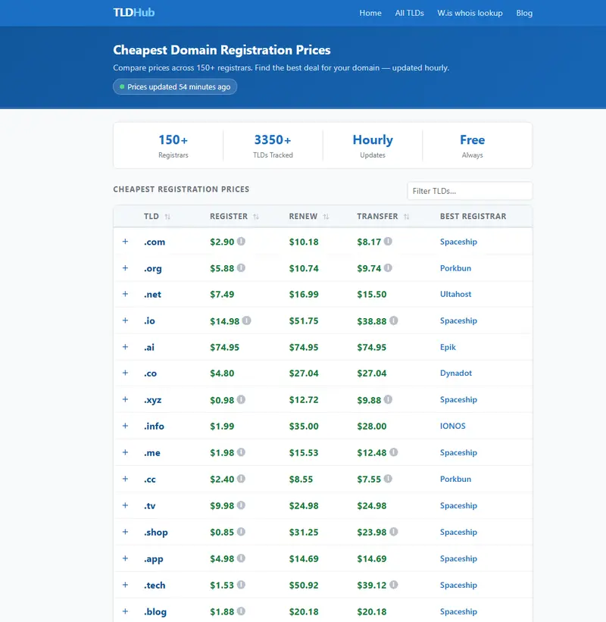Expand the .com row details
The height and width of the screenshot is (622, 606).
pyautogui.click(x=126, y=242)
